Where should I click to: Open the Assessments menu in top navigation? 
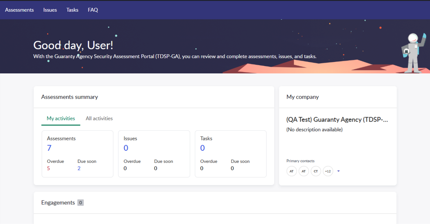point(19,10)
